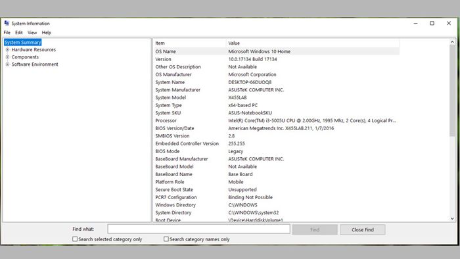This screenshot has width=460, height=259.
Task: Open the File menu
Action: click(x=7, y=33)
